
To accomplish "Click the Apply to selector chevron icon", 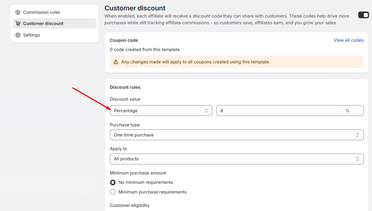I will 357,159.
